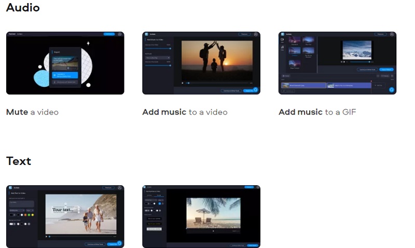Click the blue chat bubble in GIF preview

[x=392, y=90]
